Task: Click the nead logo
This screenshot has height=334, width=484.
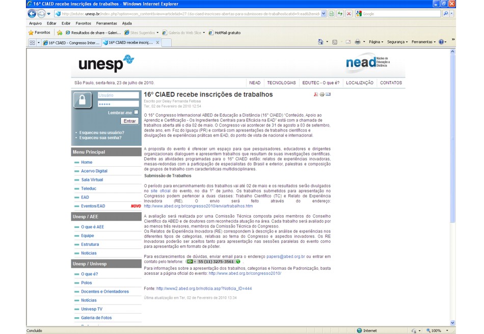Action: click(368, 62)
